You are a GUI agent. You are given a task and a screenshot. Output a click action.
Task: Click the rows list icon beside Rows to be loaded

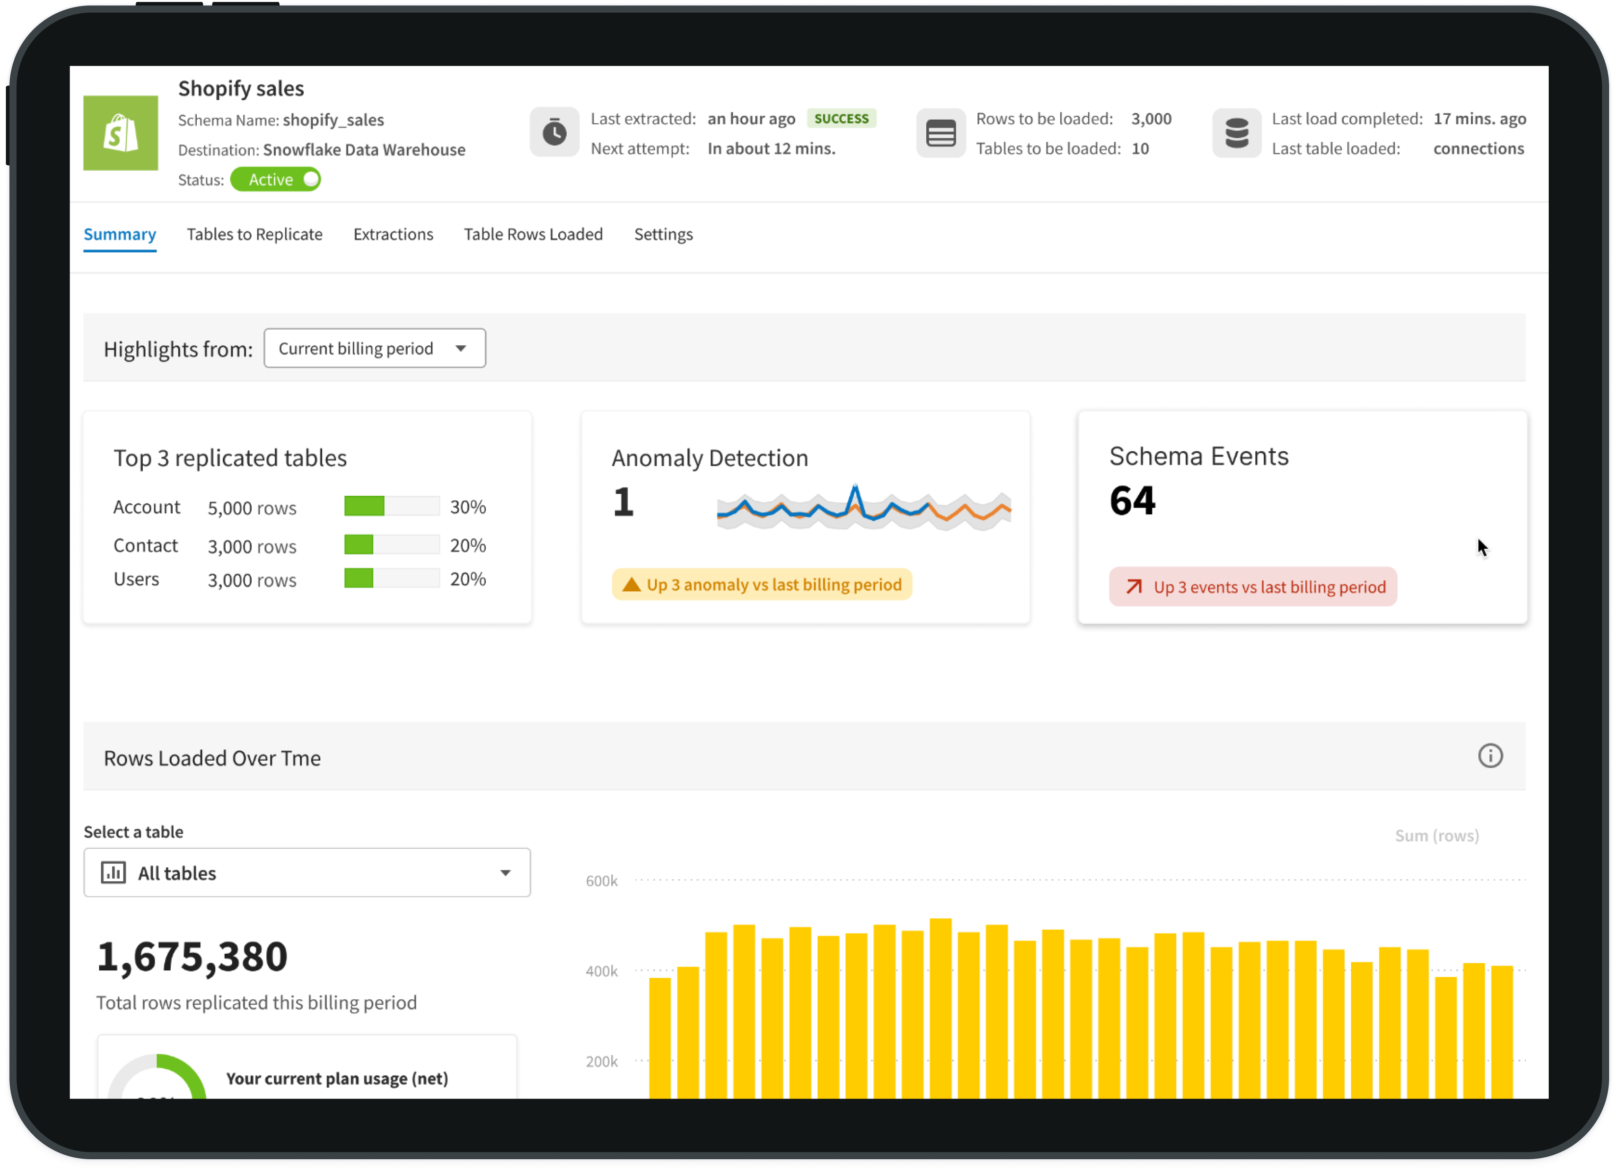[940, 133]
